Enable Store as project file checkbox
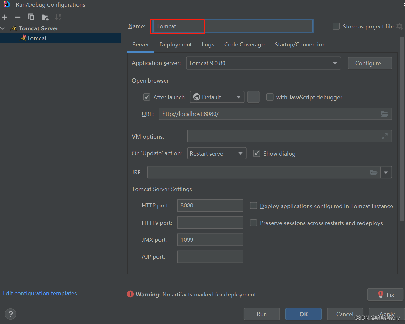405x324 pixels. (336, 26)
